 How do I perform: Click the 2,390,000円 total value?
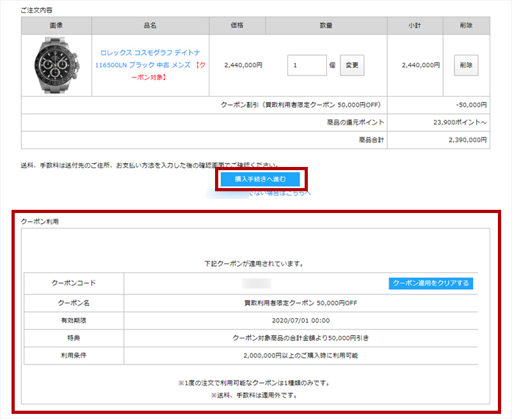pos(468,140)
